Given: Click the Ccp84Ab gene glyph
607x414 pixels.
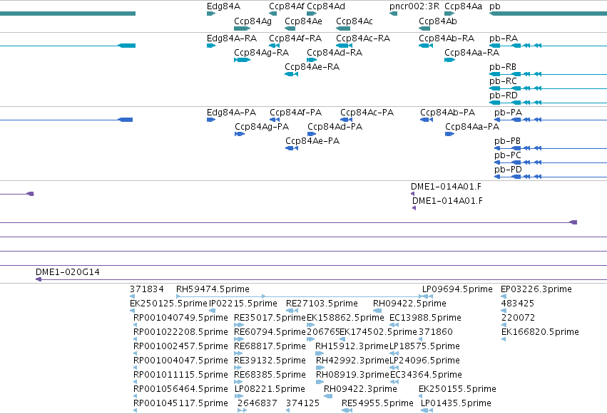Looking at the screenshot, I should tap(424, 29).
